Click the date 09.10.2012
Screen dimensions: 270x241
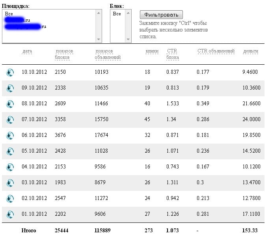pyautogui.click(x=34, y=88)
